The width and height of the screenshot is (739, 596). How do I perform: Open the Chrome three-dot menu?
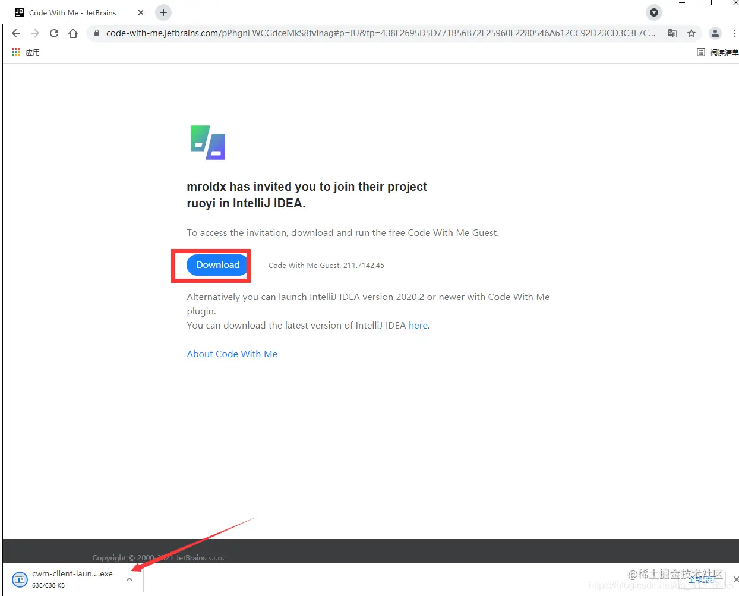pos(734,33)
